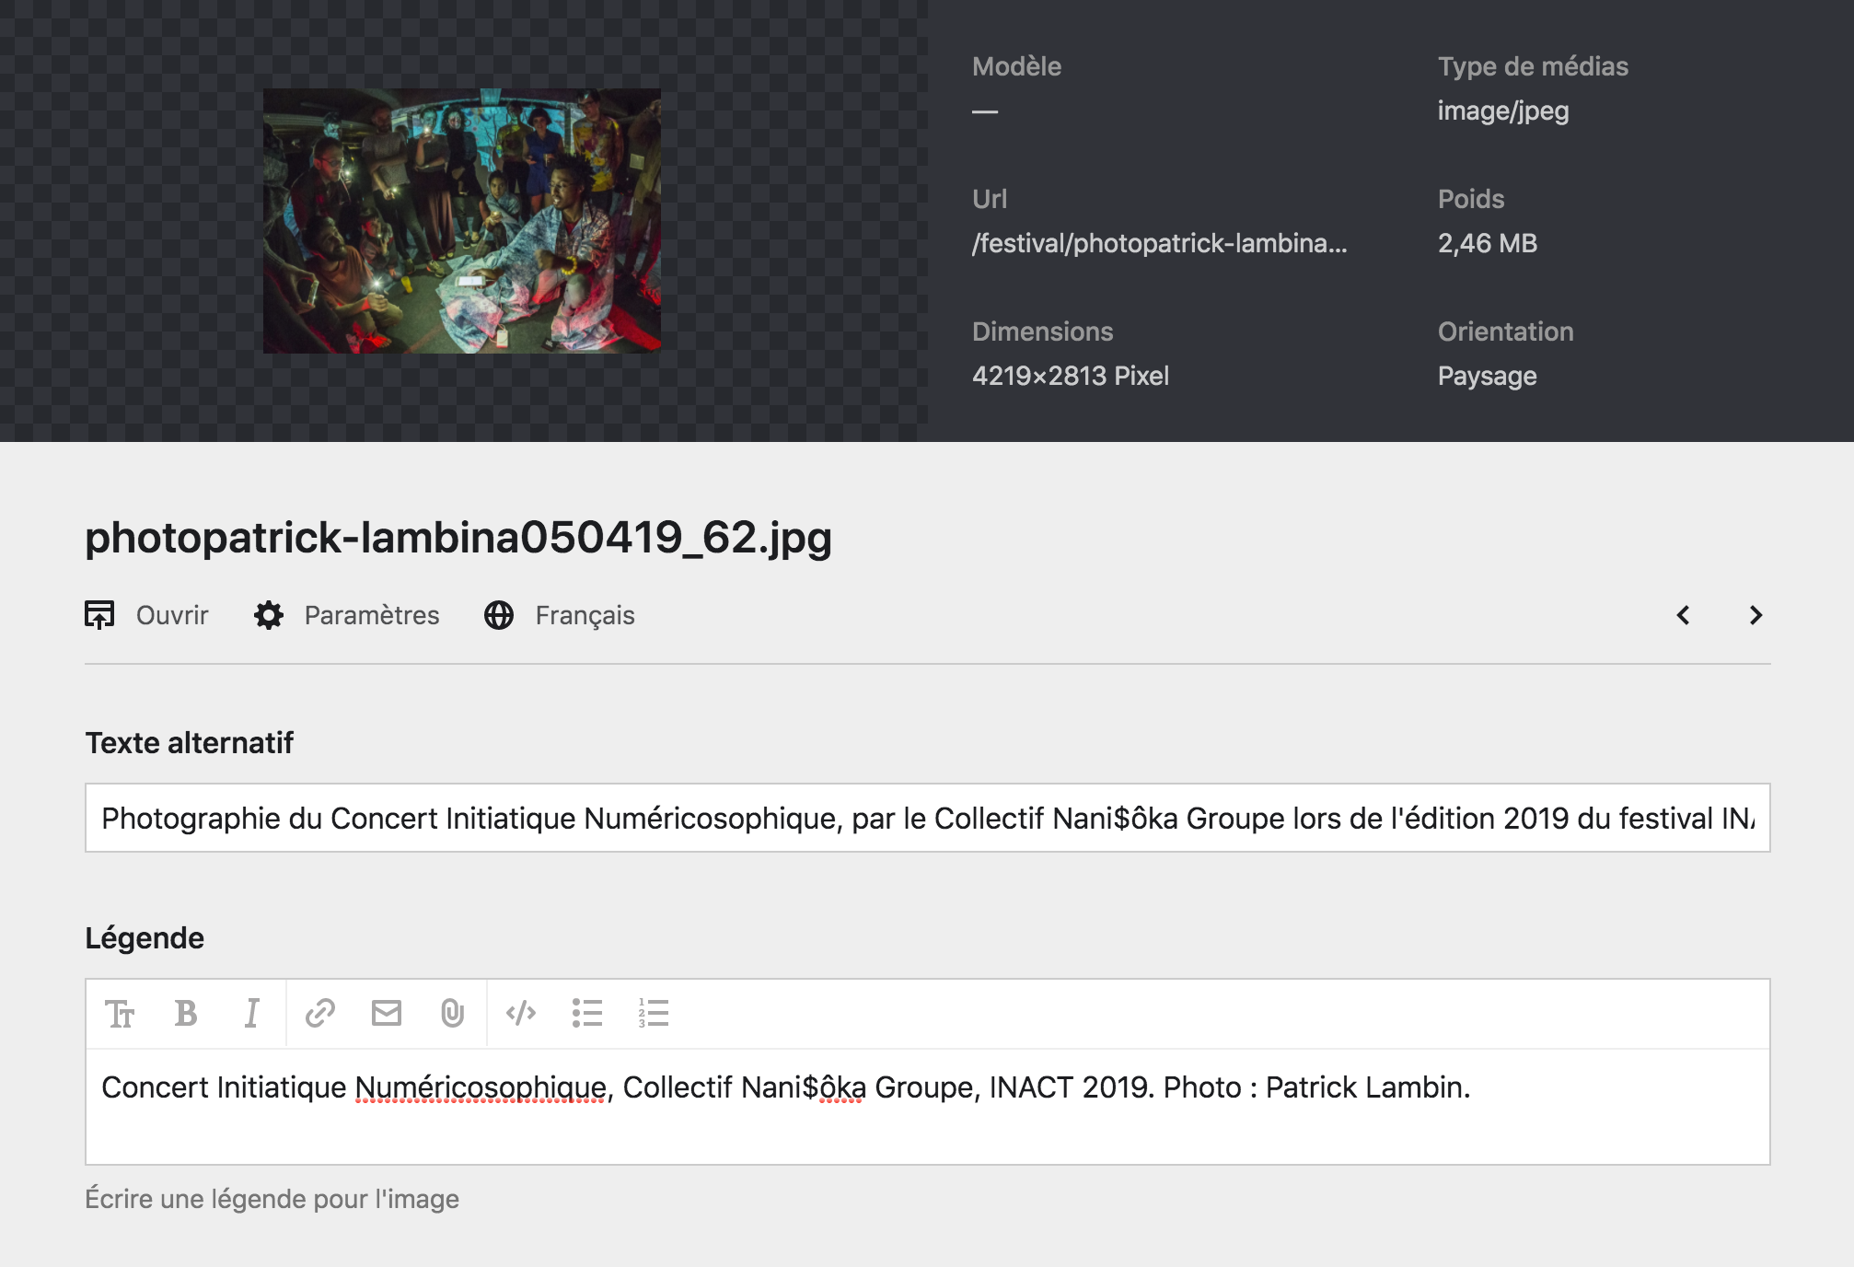This screenshot has width=1854, height=1267.
Task: Insert an email link in the caption
Action: (x=387, y=1014)
